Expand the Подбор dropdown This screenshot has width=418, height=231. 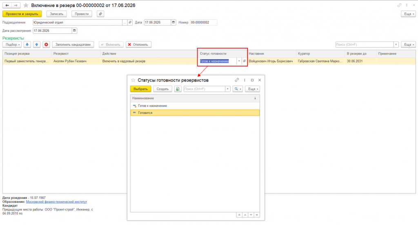point(12,44)
